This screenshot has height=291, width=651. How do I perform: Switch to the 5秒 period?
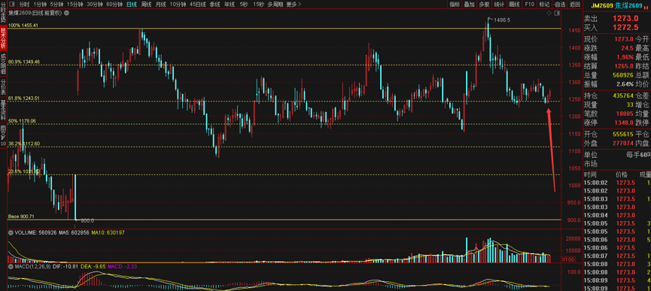[x=244, y=5]
